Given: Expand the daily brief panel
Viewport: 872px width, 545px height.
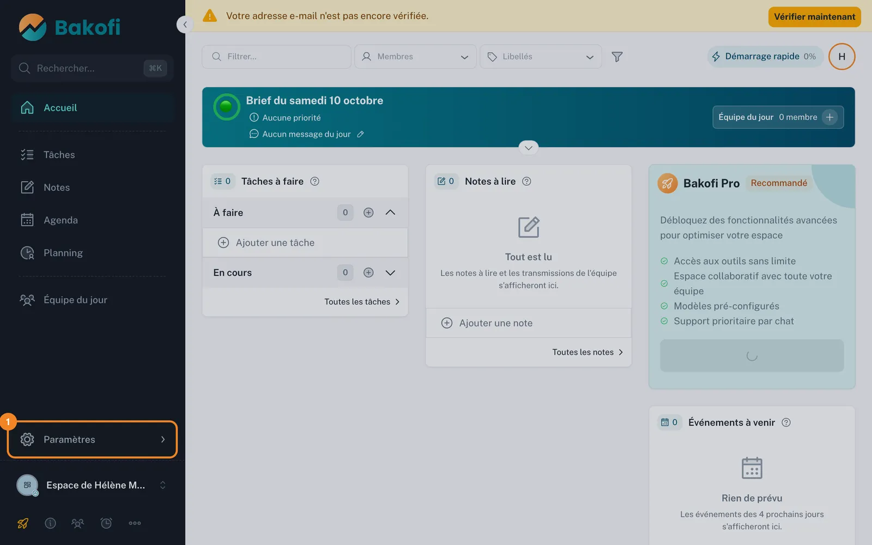Looking at the screenshot, I should click(528, 148).
